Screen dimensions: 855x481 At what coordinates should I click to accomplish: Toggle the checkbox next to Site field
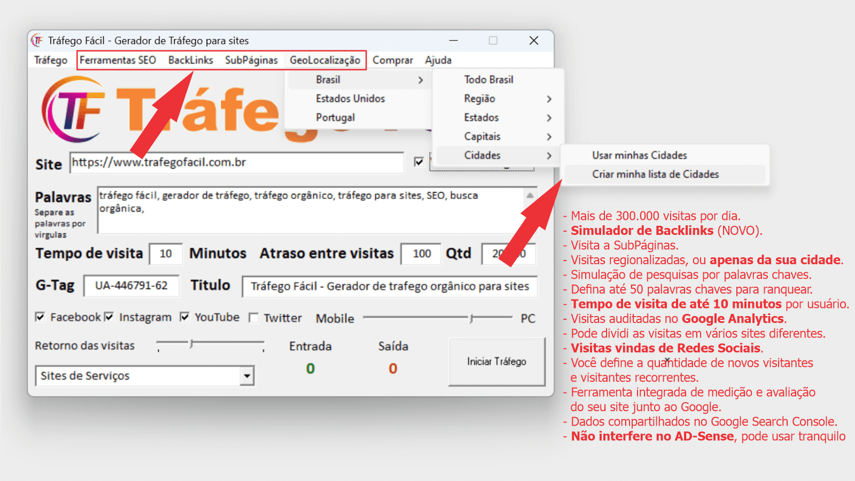coord(419,162)
